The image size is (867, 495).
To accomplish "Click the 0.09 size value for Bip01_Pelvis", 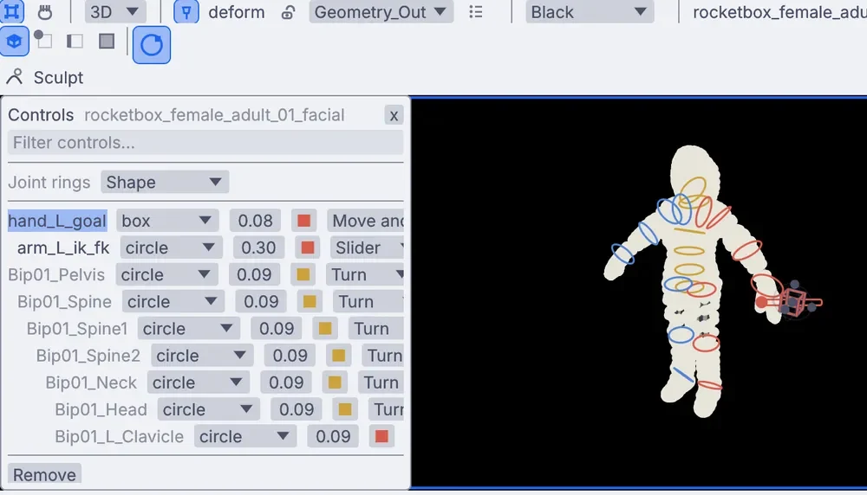I will [254, 275].
